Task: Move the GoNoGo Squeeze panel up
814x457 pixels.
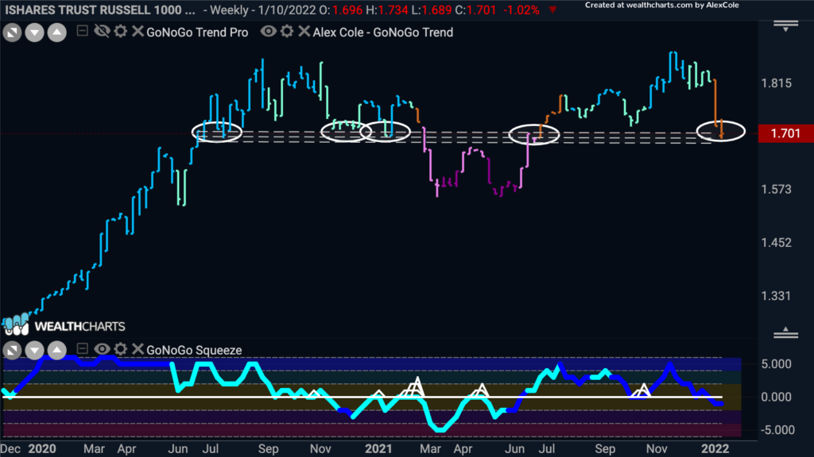Action: pyautogui.click(x=57, y=350)
